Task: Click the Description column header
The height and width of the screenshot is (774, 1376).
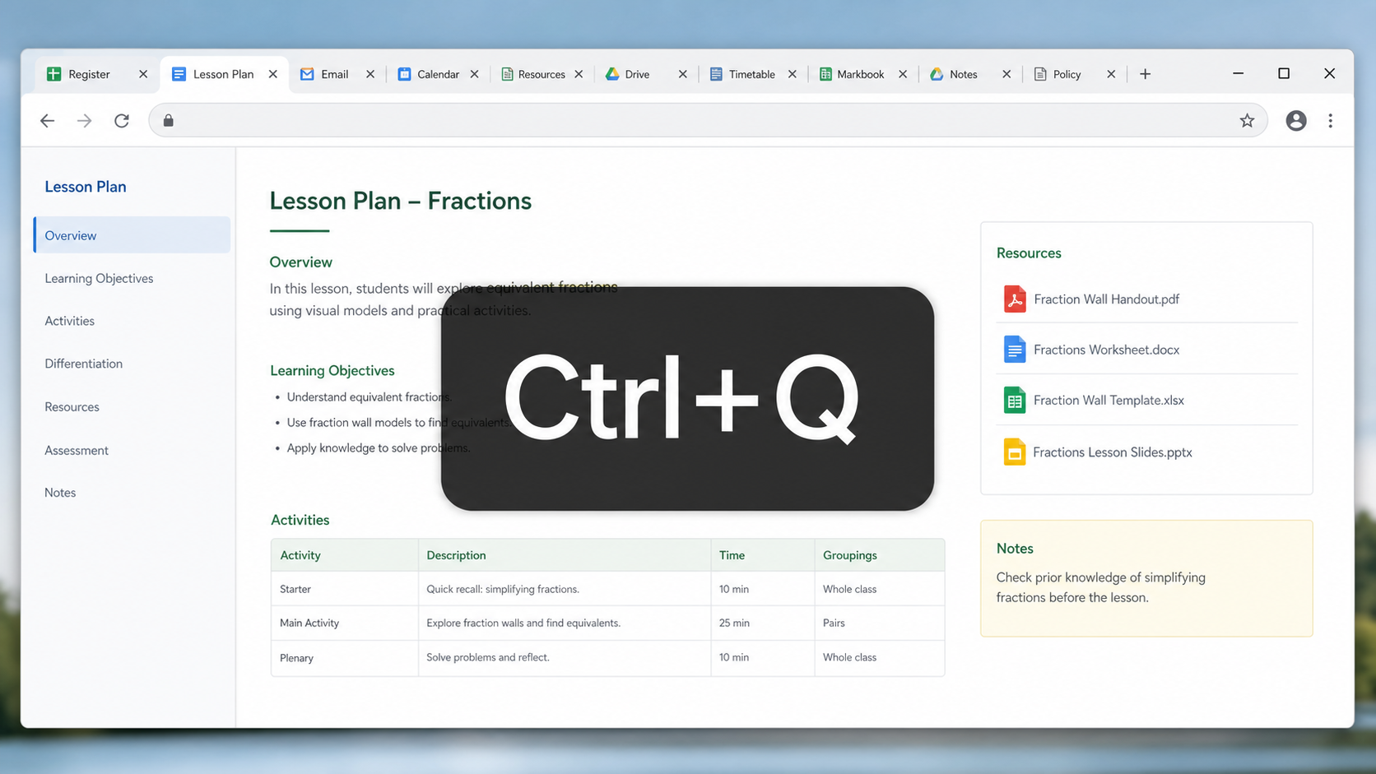Action: 564,555
